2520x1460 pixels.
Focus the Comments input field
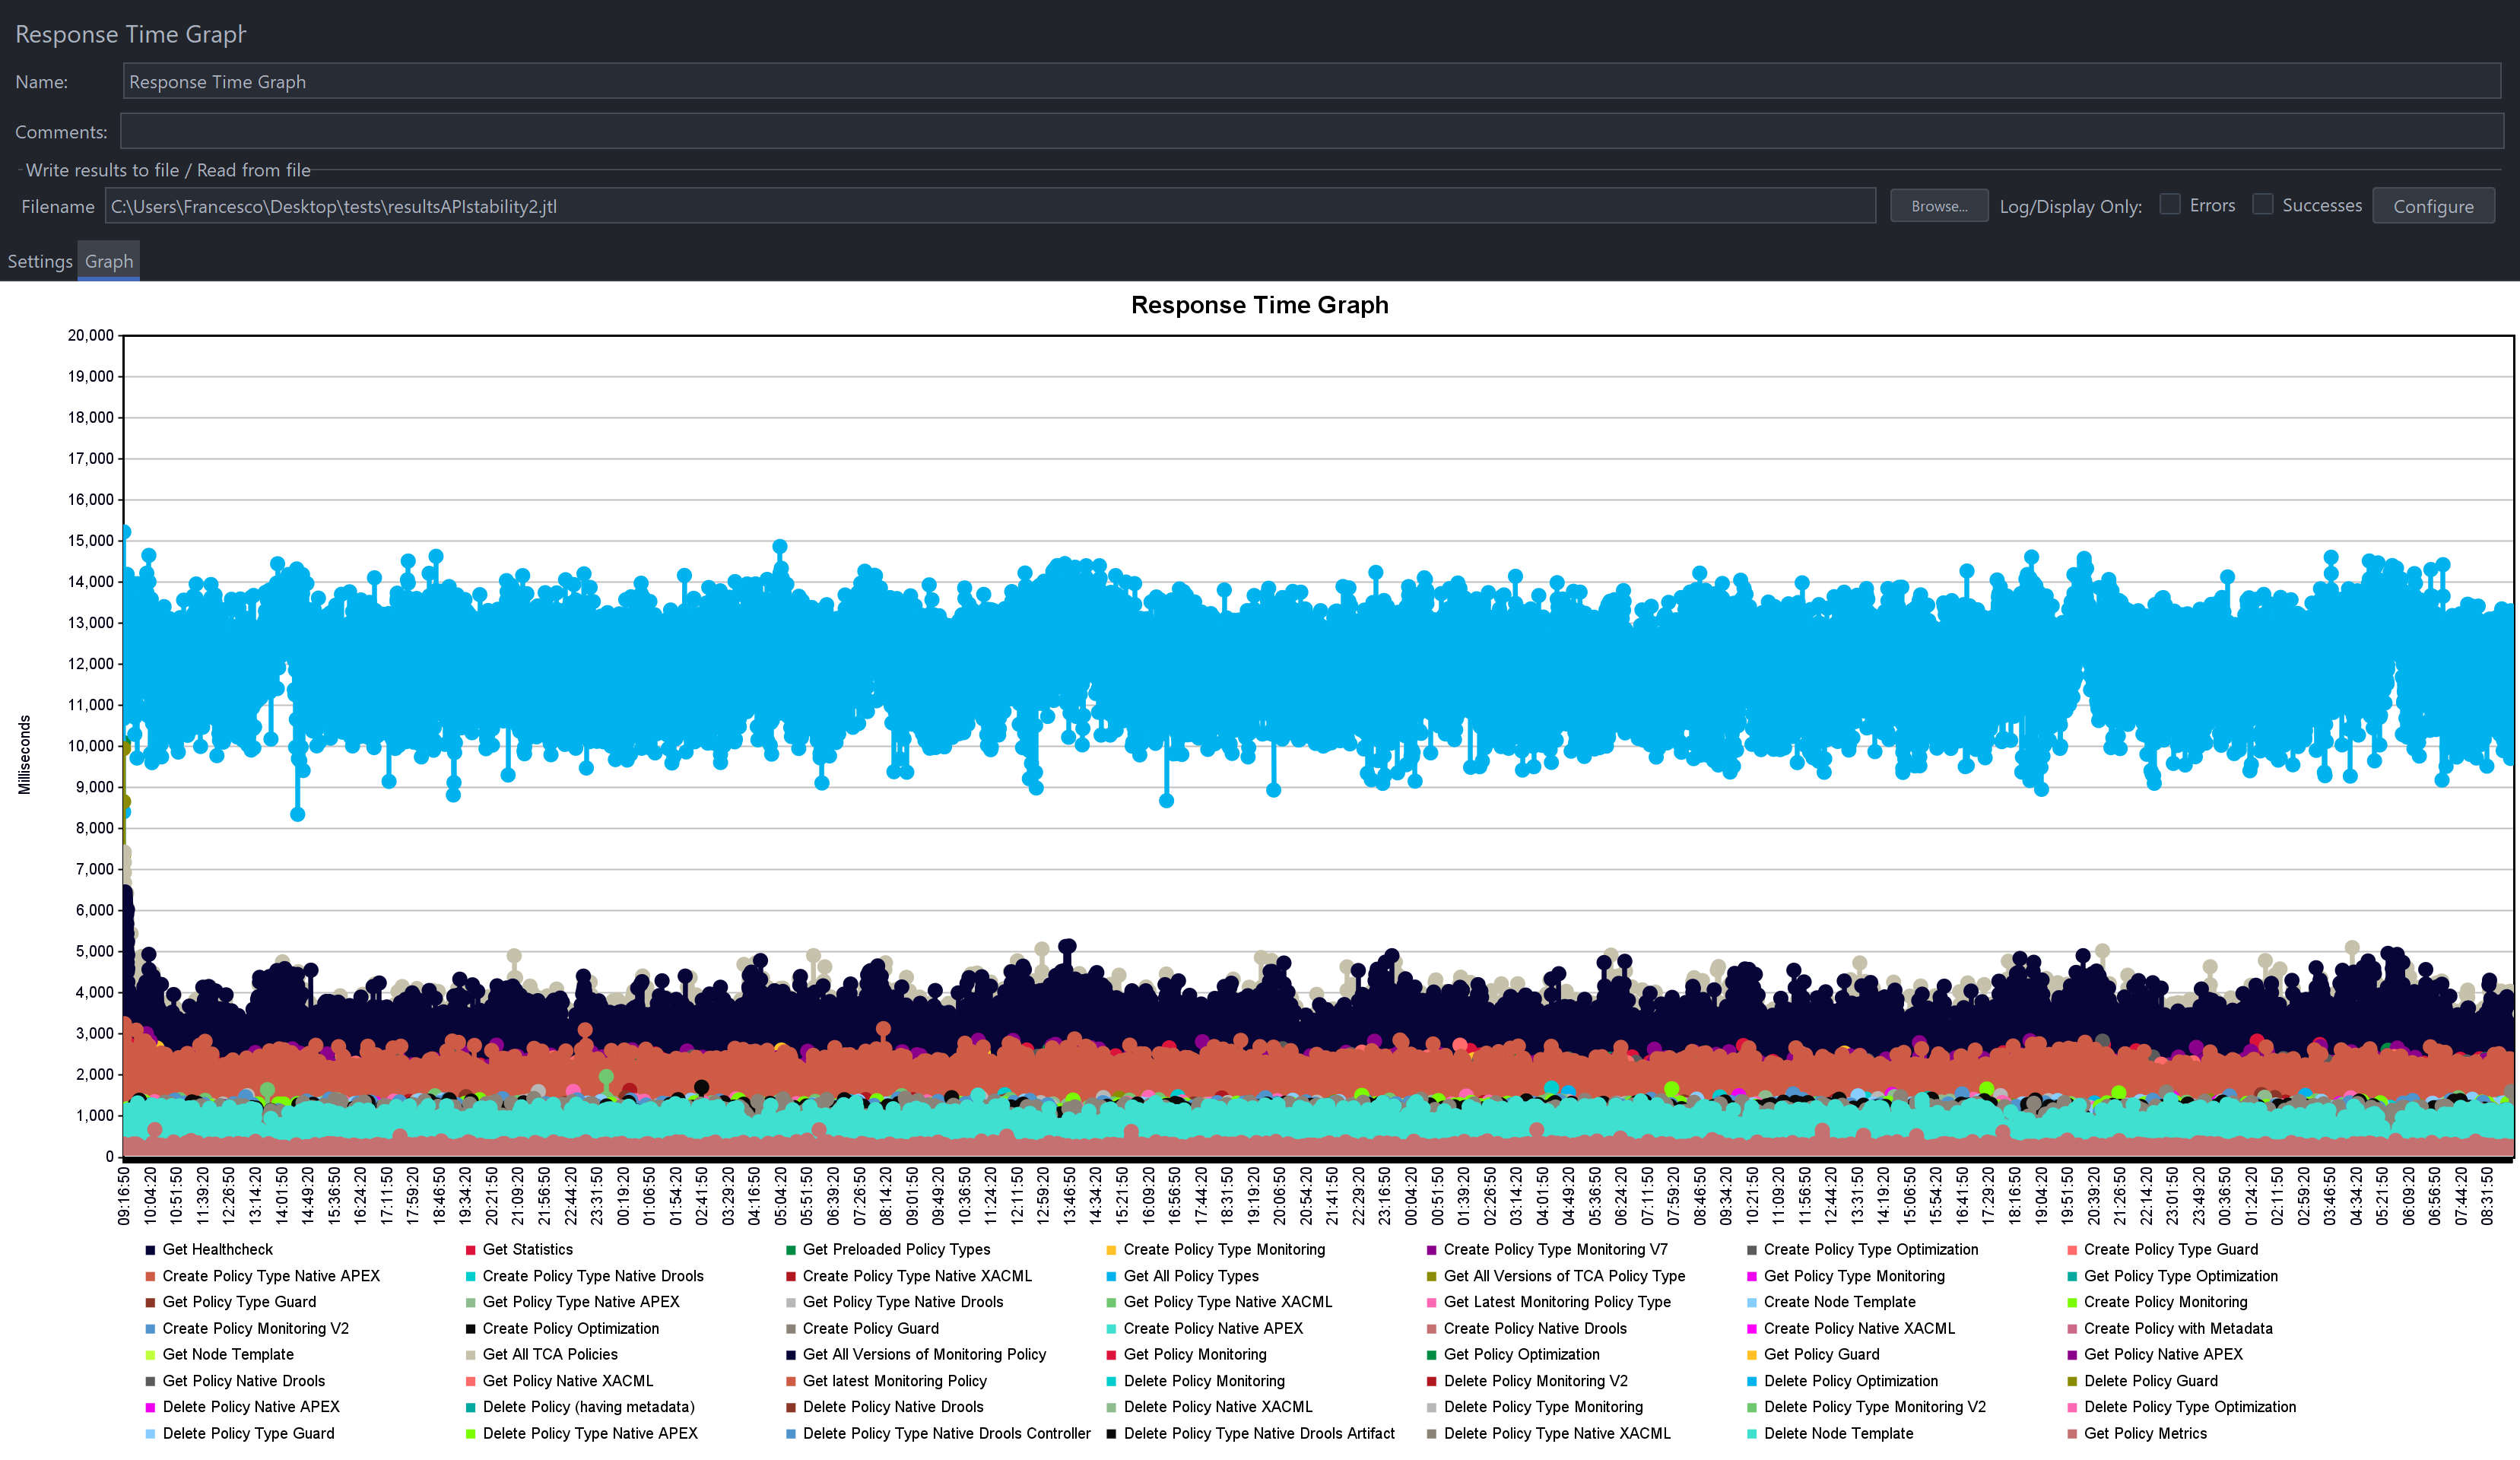point(1311,131)
